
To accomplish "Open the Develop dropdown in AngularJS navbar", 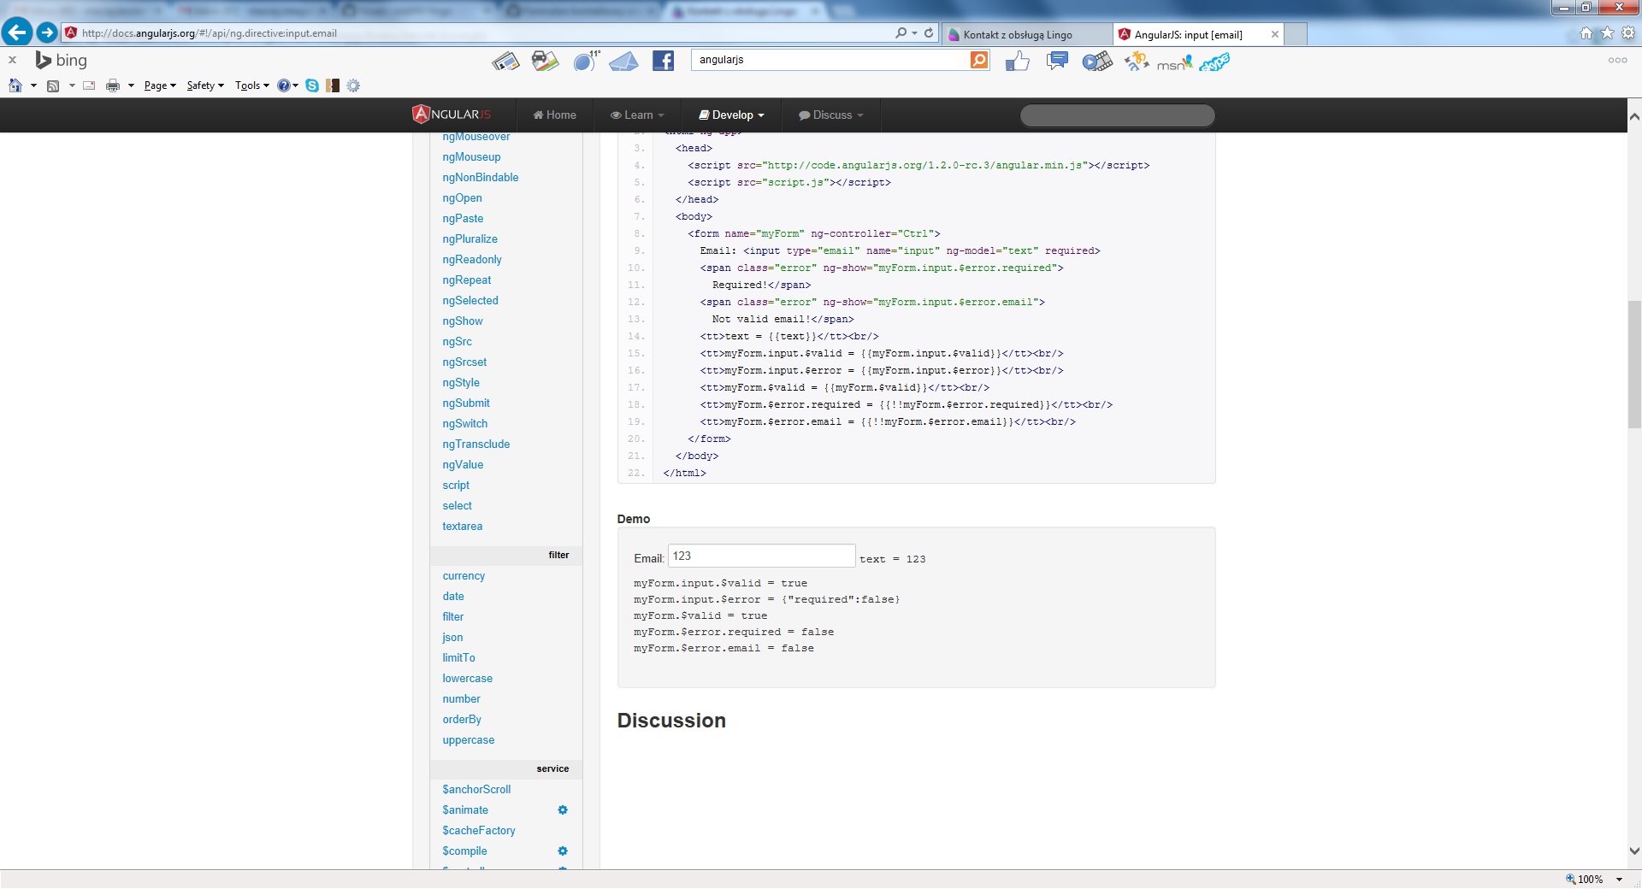I will click(x=732, y=115).
